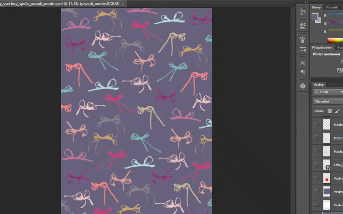Switch to the Vzorník tab
Image resolution: width=343 pixels, height=214 pixels.
pyautogui.click(x=332, y=7)
